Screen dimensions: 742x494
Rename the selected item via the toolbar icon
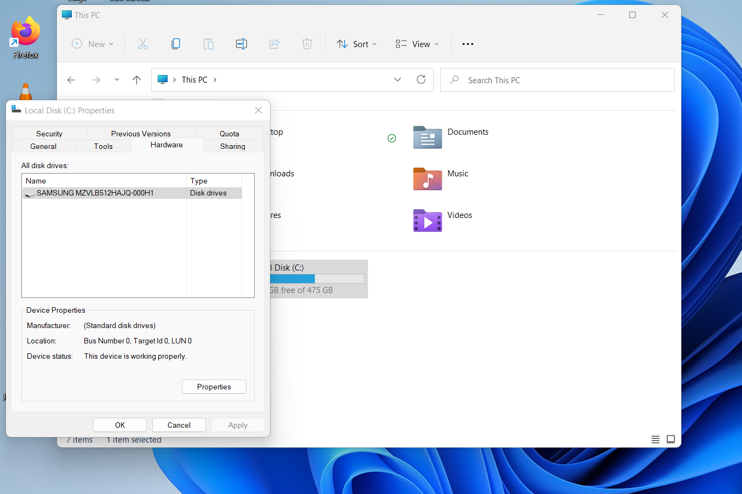click(x=241, y=44)
